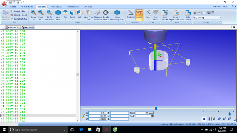The width and height of the screenshot is (237, 133).
Task: Switch to the Ranh Thu.nc document tab
Action: coord(13,27)
